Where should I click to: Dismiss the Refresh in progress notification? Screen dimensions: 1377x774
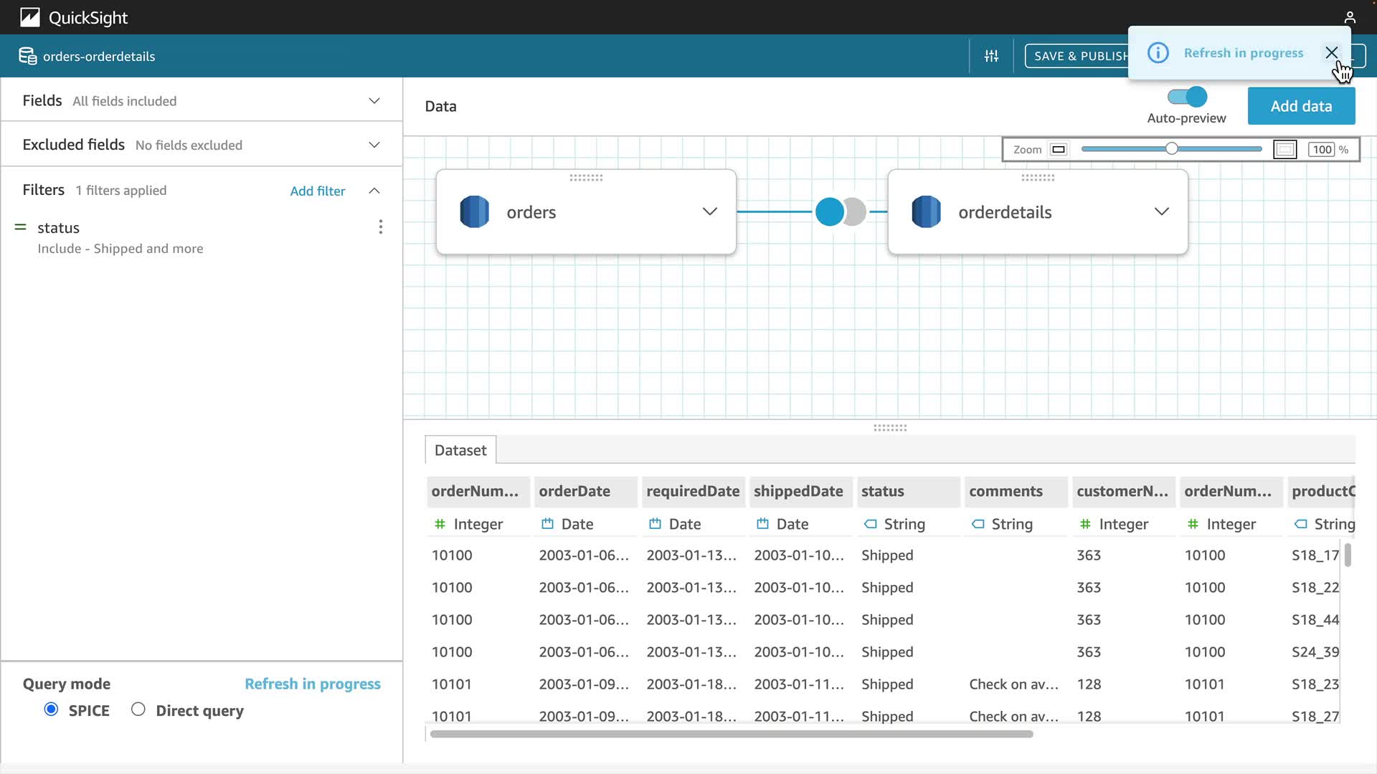(1331, 52)
